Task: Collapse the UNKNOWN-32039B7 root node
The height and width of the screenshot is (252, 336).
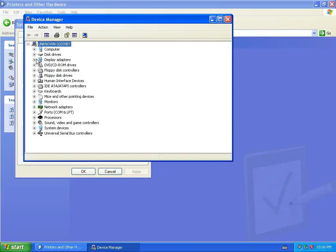Action: (x=28, y=44)
